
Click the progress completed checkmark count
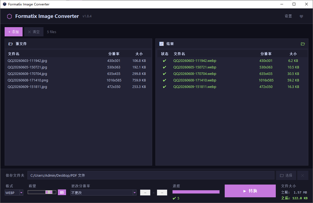[x=176, y=198]
